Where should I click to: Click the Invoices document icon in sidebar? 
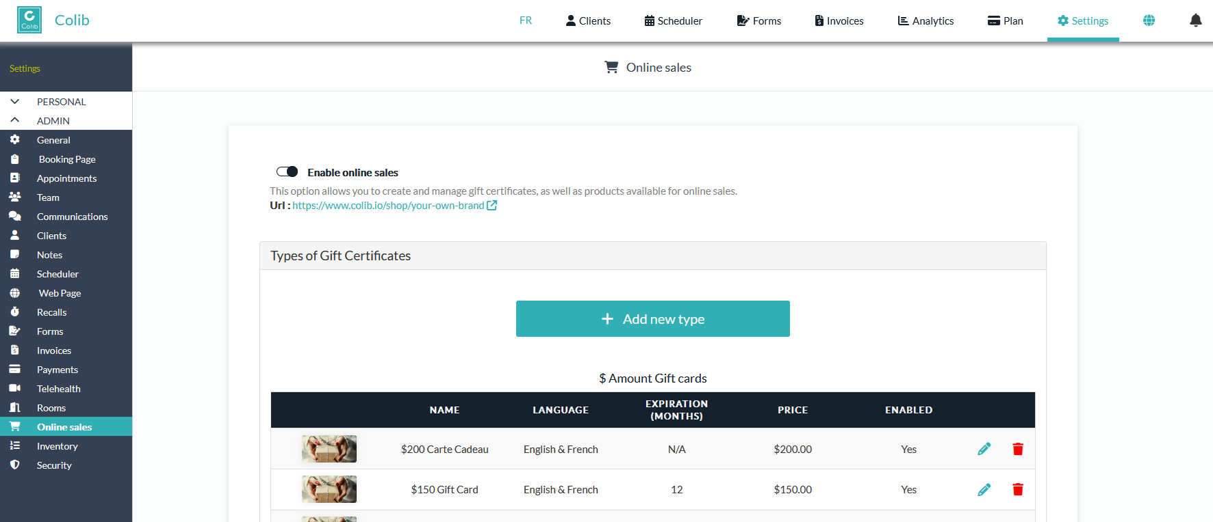(x=14, y=350)
